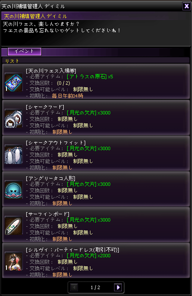Click the シャークアウトフィット outfit icon

click(13, 154)
